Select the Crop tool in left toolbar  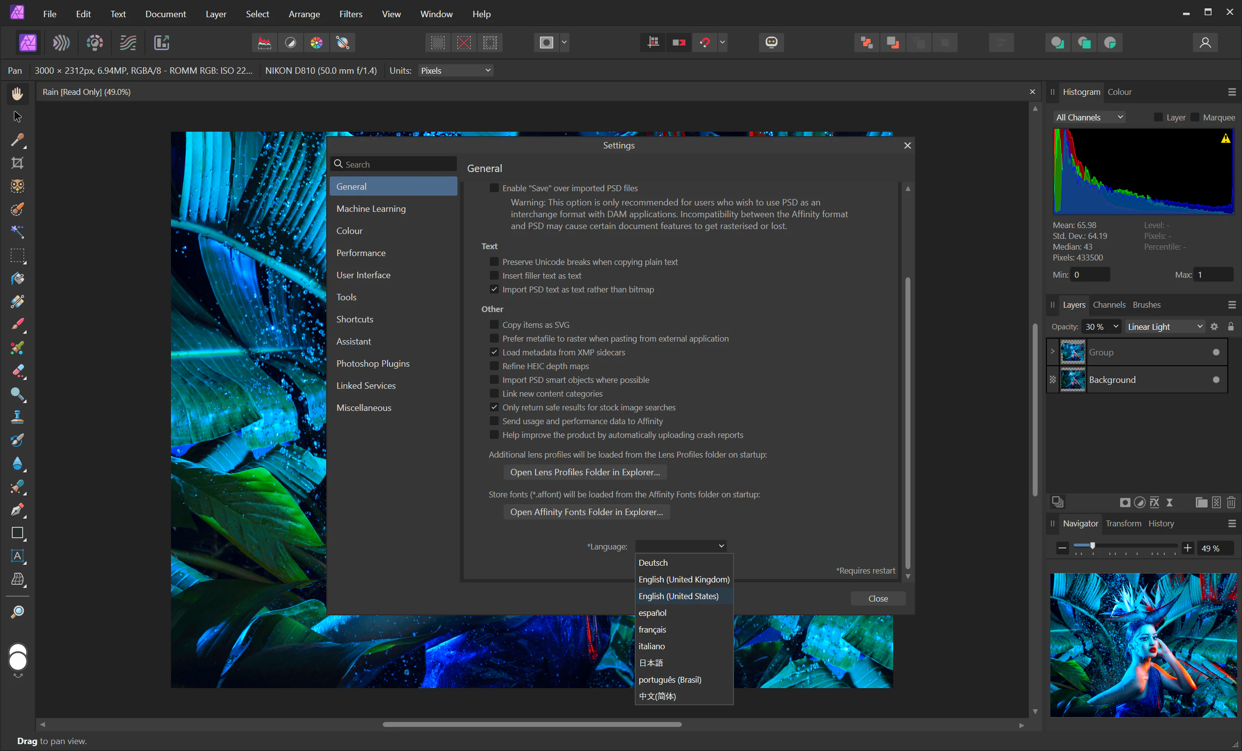click(17, 163)
